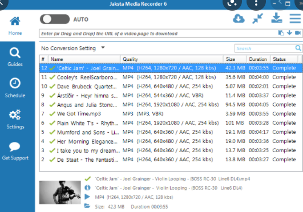The height and width of the screenshot is (212, 303).
Task: Click the green checkmark in details panel
Action: coord(87,178)
